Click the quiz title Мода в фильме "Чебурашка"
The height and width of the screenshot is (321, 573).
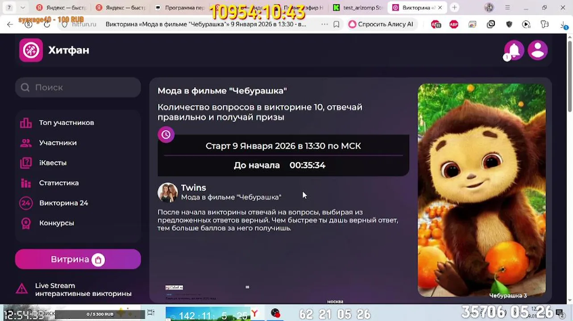click(x=222, y=91)
